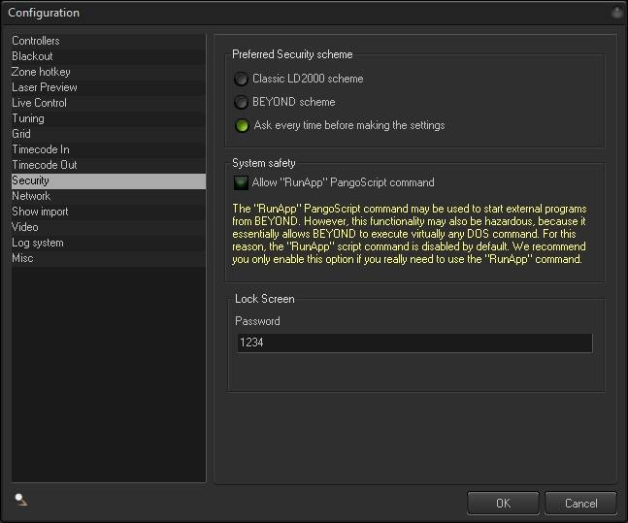Image resolution: width=628 pixels, height=523 pixels.
Task: Open the Network settings page
Action: (31, 196)
